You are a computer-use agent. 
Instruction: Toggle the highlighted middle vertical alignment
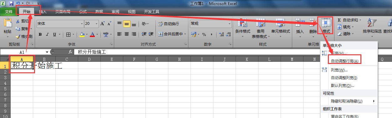pyautogui.click(x=126, y=24)
